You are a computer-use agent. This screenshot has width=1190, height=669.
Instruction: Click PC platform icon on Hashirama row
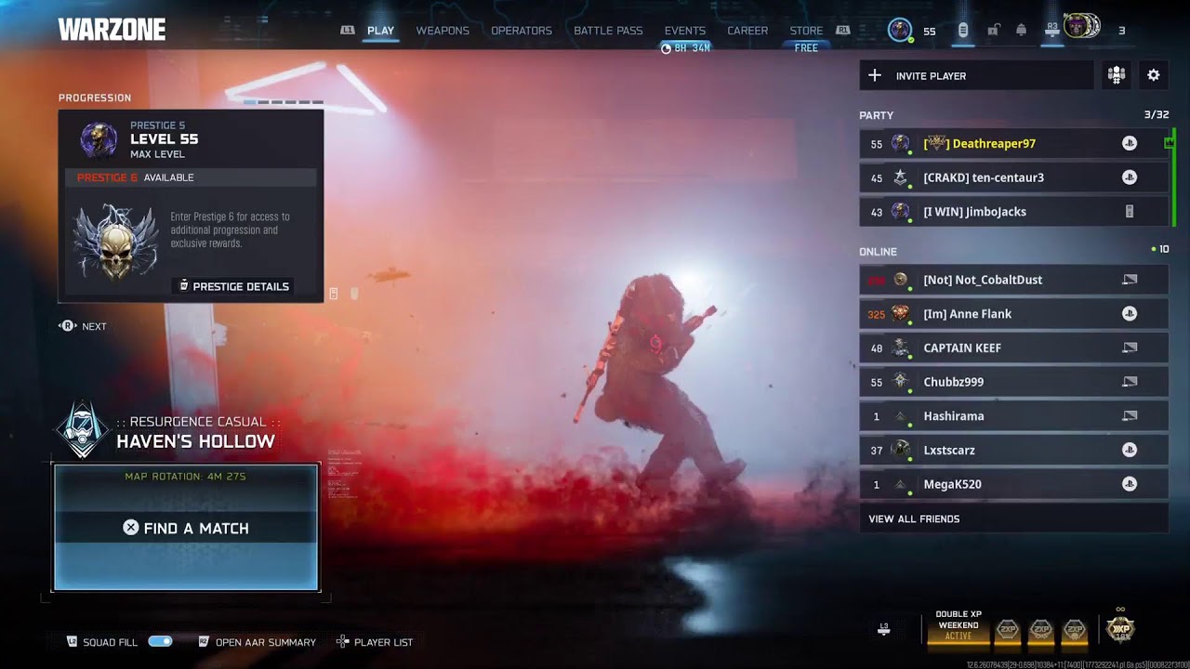[1130, 416]
